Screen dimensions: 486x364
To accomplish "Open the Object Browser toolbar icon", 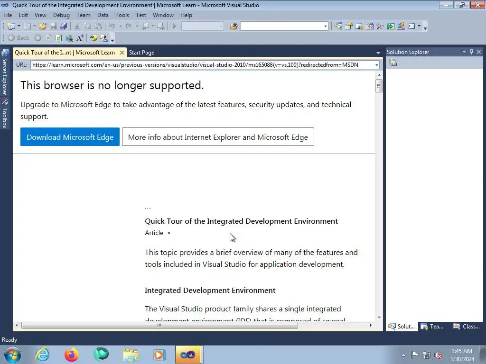I will [370, 27].
